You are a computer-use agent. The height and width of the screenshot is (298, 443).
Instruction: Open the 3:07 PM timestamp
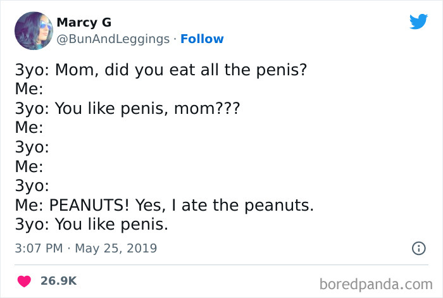coord(39,248)
